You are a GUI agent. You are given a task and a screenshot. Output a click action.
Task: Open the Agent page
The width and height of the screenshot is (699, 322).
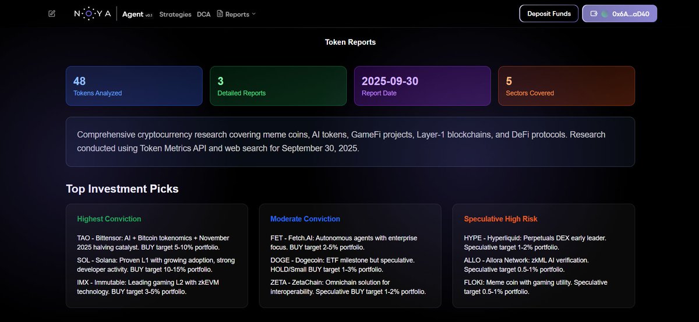137,14
